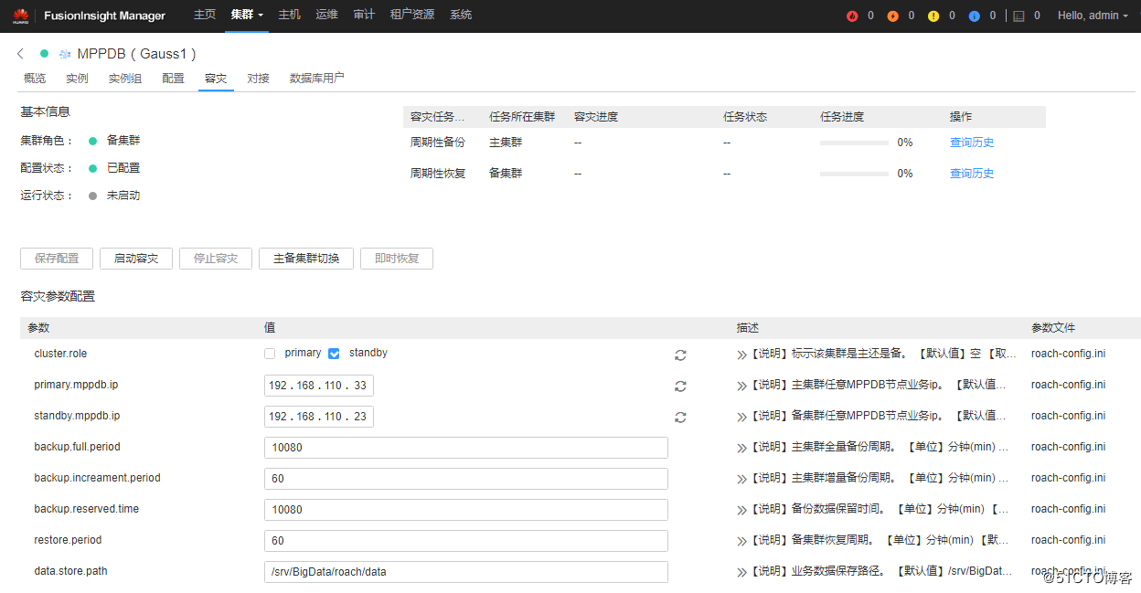Untick the standby checkbox for cluster.role
Screen dimensions: 1141x593
[x=334, y=354]
